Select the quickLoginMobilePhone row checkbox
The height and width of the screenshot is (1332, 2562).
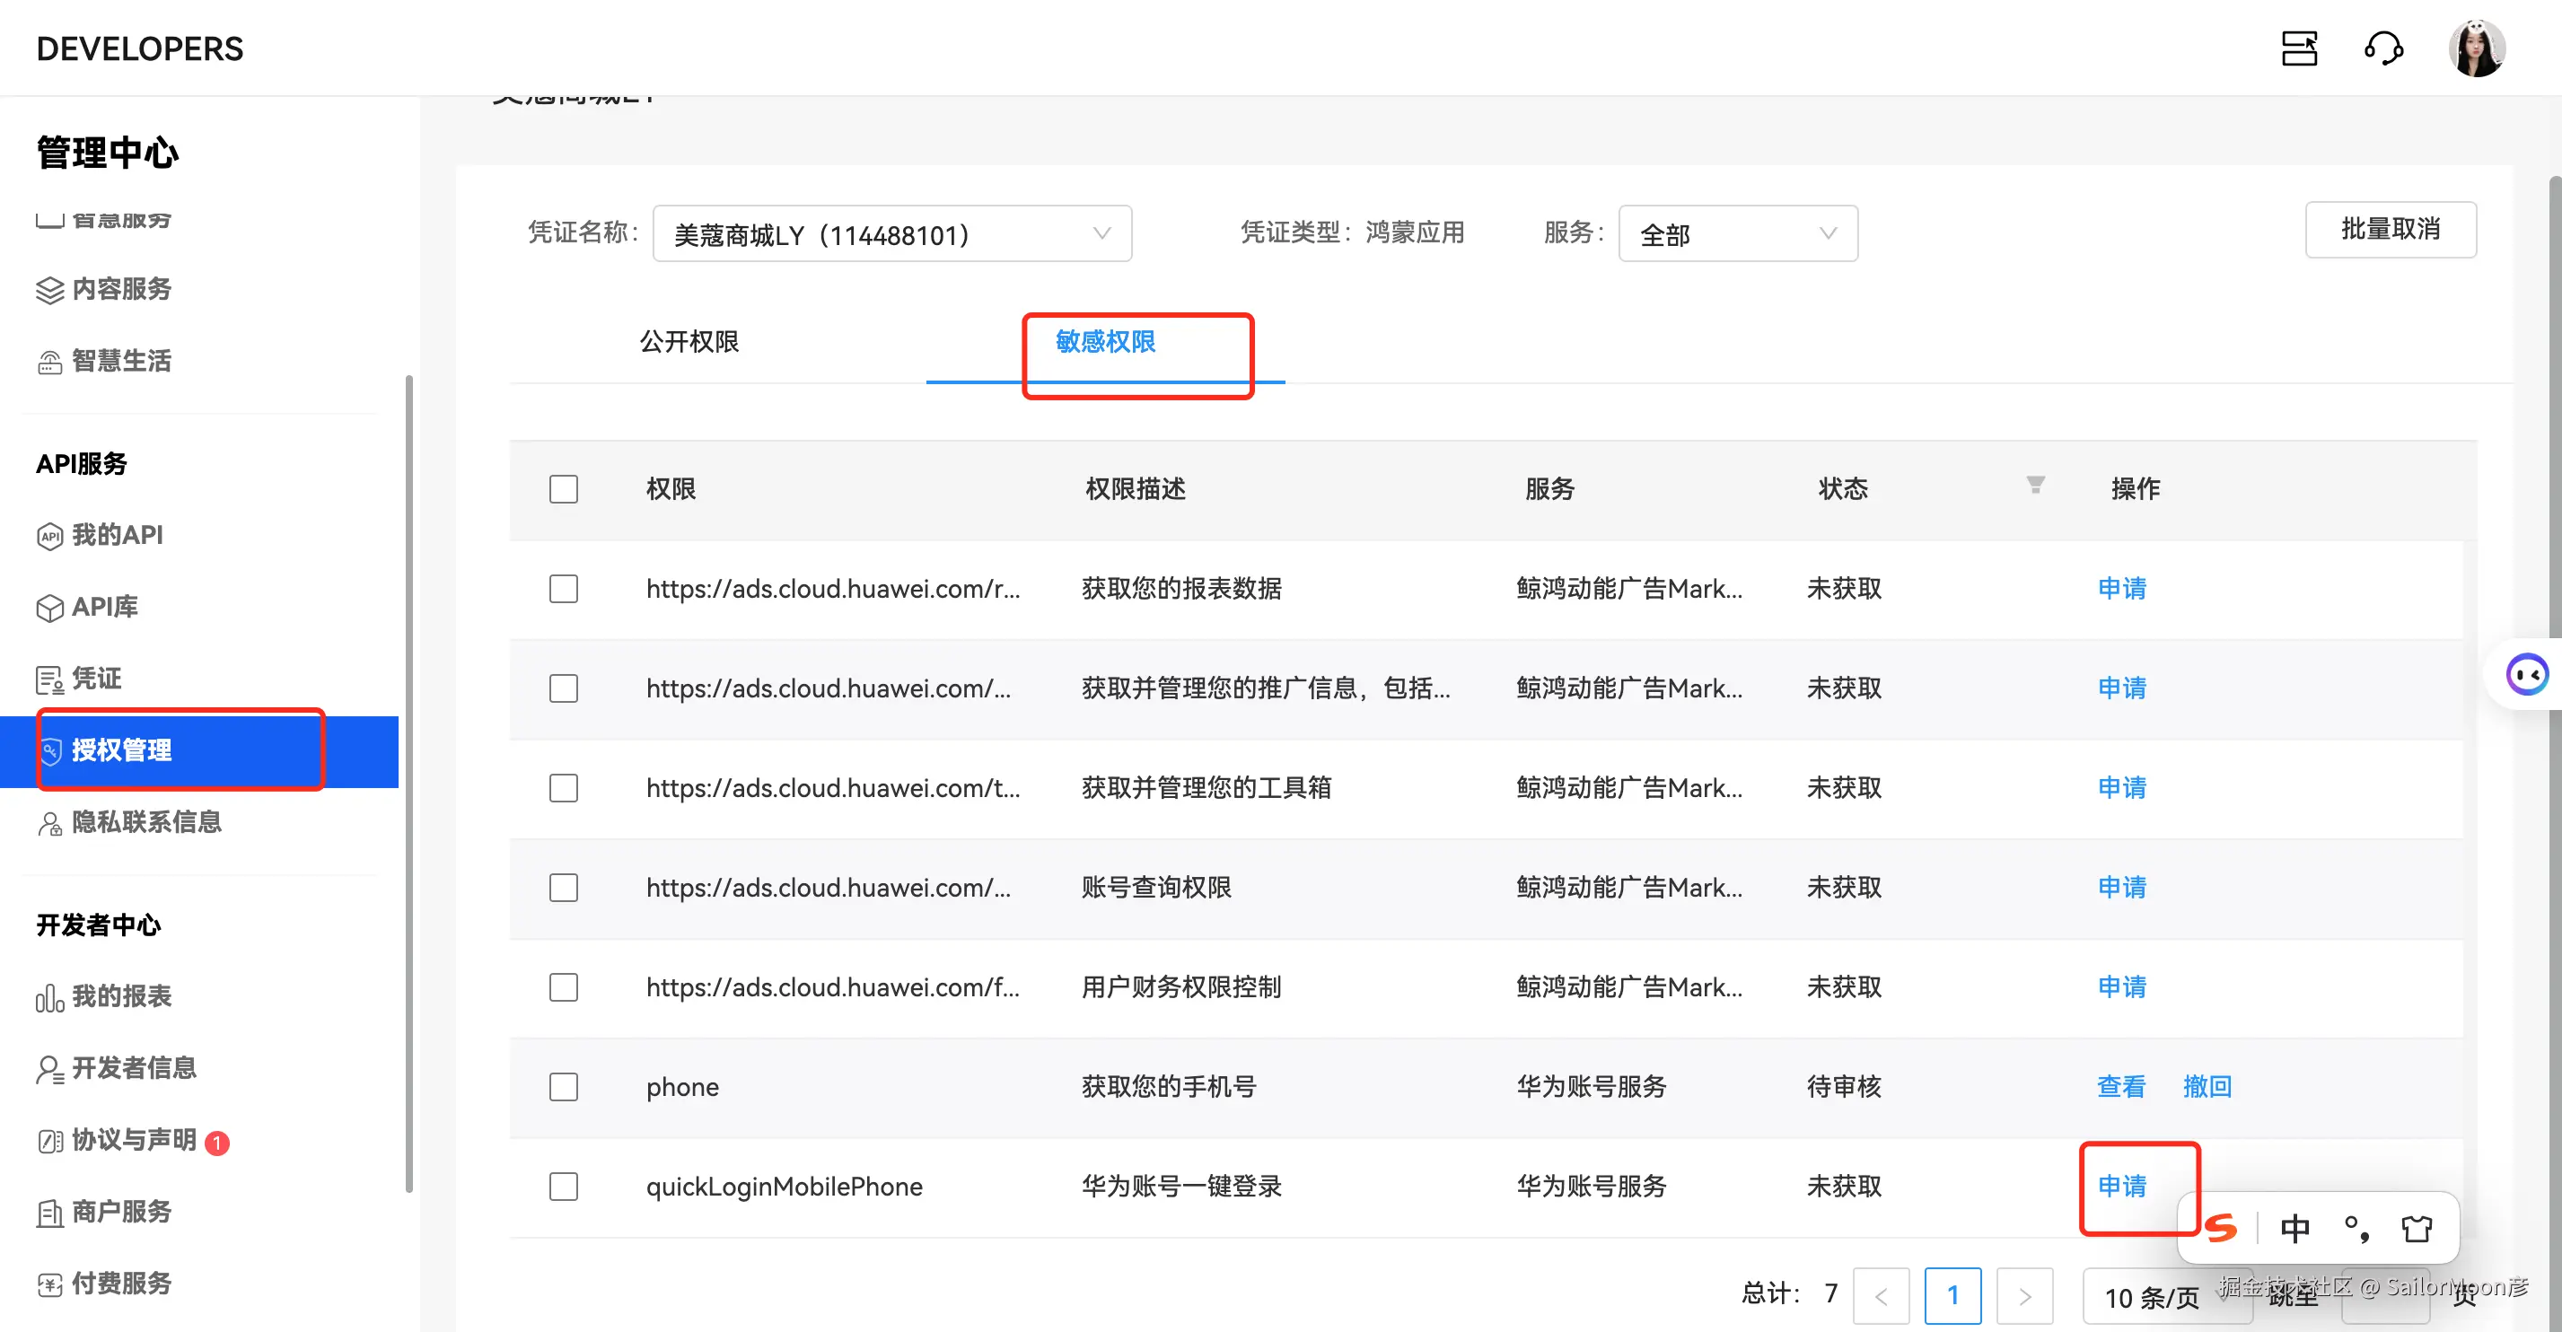pyautogui.click(x=563, y=1186)
